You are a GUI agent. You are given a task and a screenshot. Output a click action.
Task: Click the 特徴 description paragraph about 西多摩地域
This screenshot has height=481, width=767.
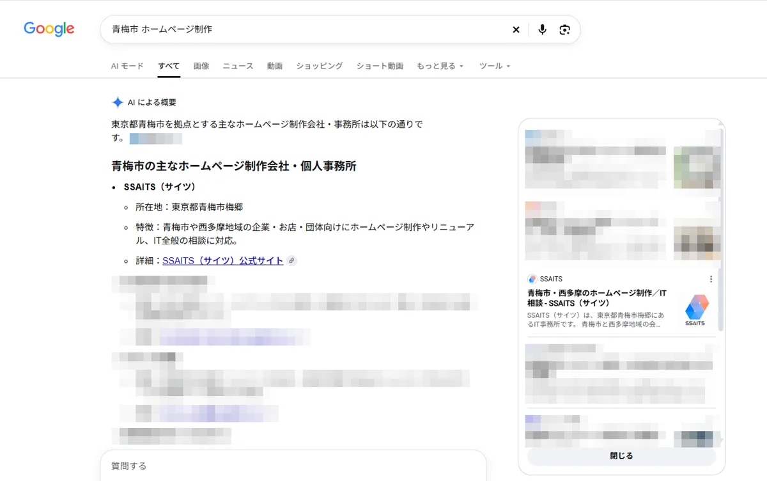coord(305,234)
